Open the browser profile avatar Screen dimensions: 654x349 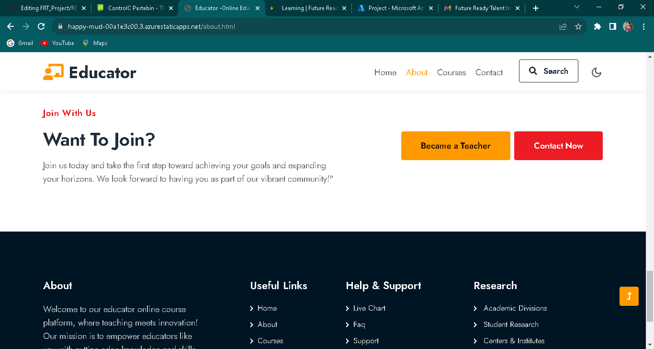tap(627, 26)
